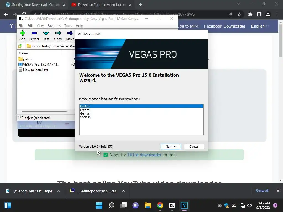This screenshot has width=283, height=212.
Task: Open the Windows Start menu
Action: point(99,205)
